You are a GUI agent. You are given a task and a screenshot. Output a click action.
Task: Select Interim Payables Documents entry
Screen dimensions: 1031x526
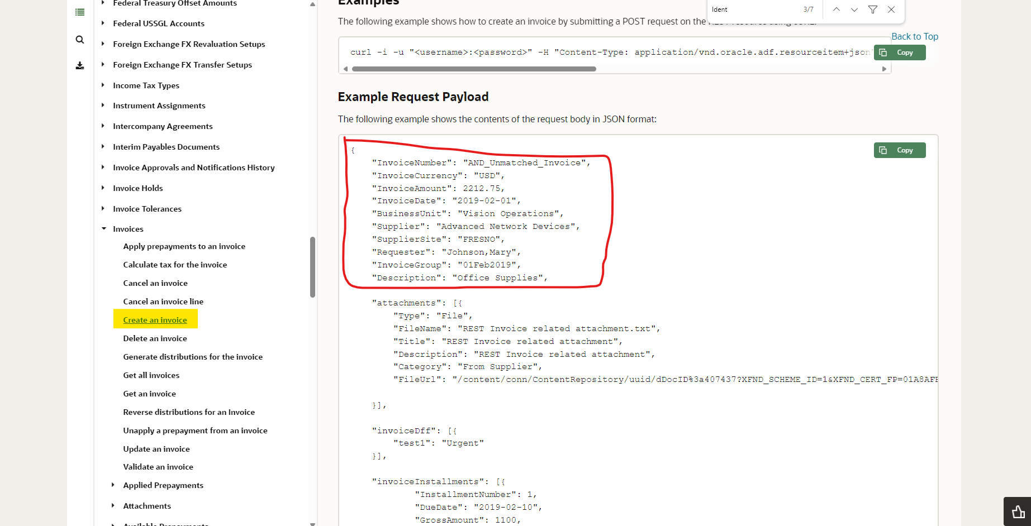point(166,147)
